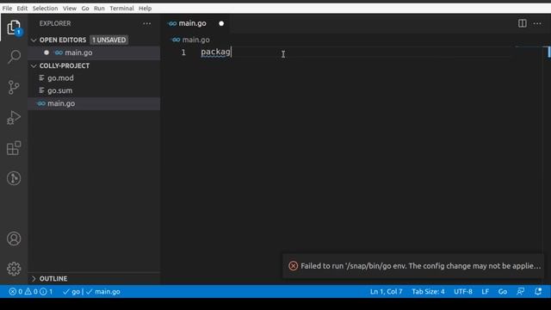The height and width of the screenshot is (310, 551).
Task: Open editor more actions ellipsis
Action: (x=537, y=23)
